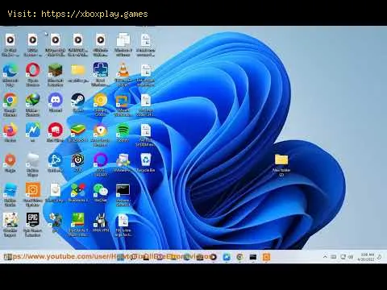Viewport: 387px width, 290px height.
Task: Open the taskbar clock and date
Action: (x=367, y=257)
